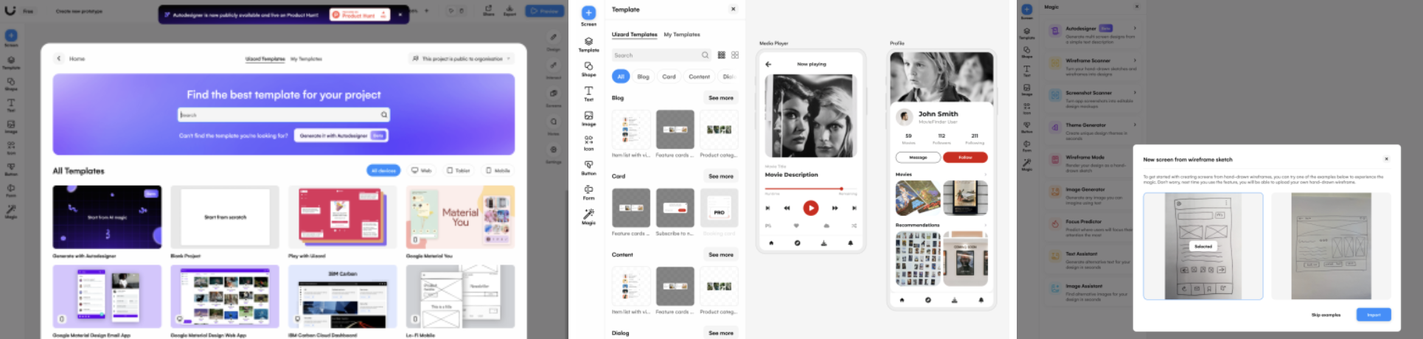
Task: Select the Mobile device filter
Action: pos(498,170)
